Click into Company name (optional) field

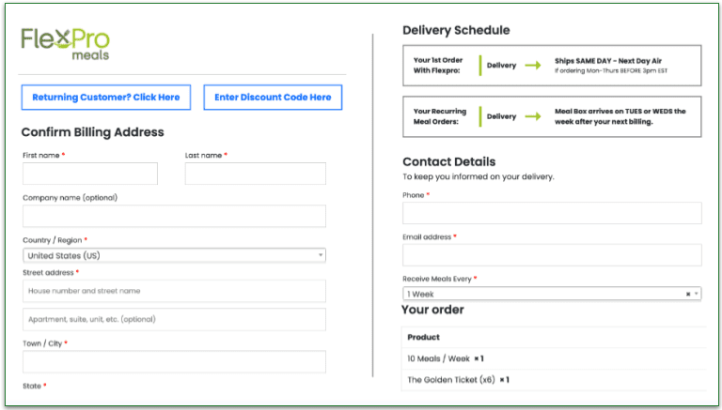[174, 216]
